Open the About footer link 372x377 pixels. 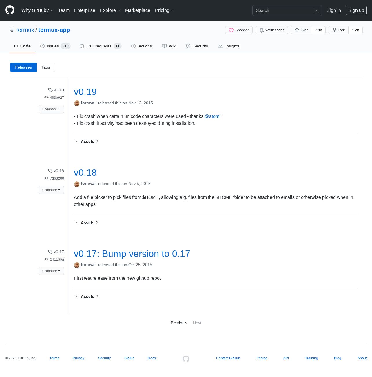click(x=362, y=358)
